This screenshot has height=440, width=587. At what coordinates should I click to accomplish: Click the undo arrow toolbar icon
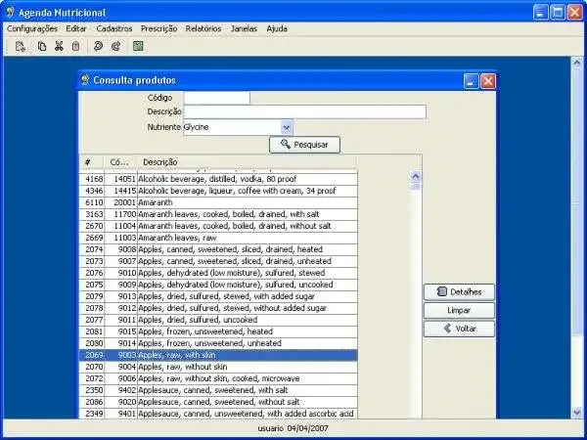(x=98, y=46)
